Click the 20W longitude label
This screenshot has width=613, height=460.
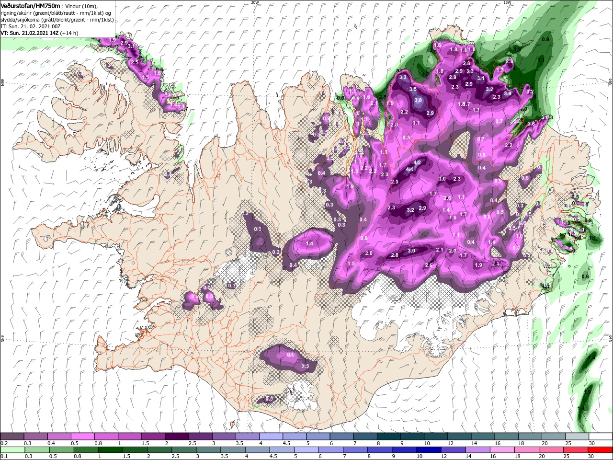click(255, 2)
